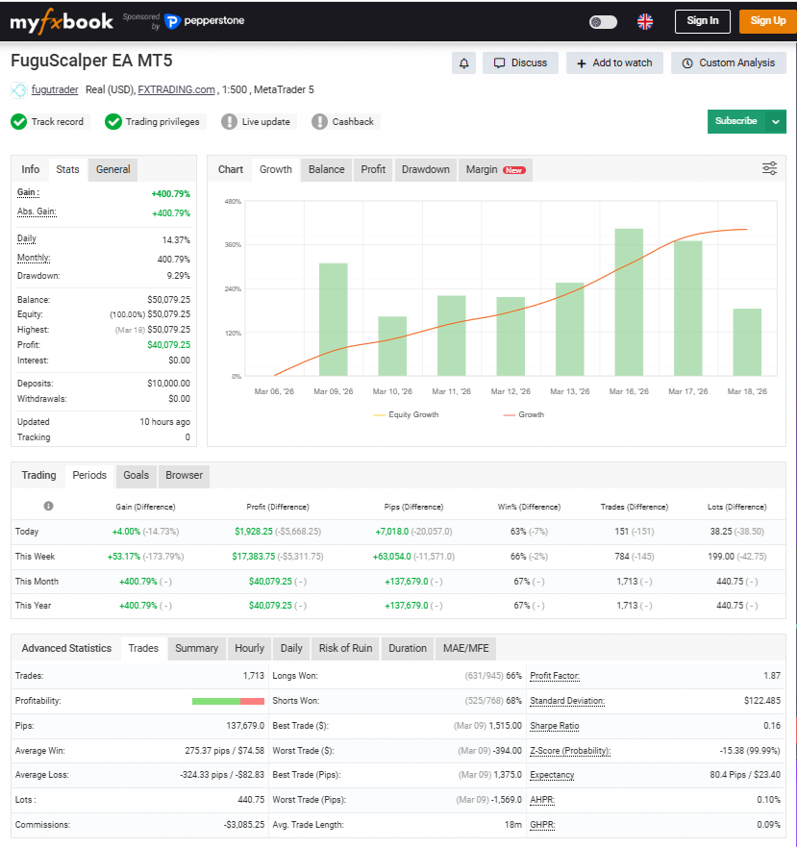797x847 pixels.
Task: Toggle Equity Growth legend series
Action: 407,415
